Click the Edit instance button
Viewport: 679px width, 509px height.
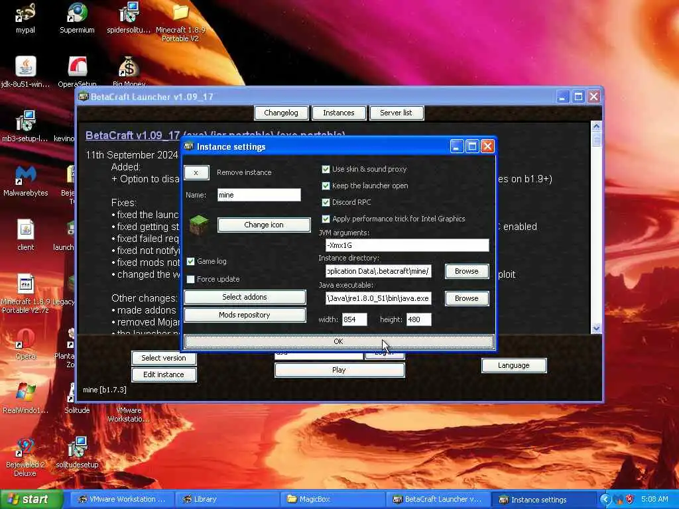(163, 374)
